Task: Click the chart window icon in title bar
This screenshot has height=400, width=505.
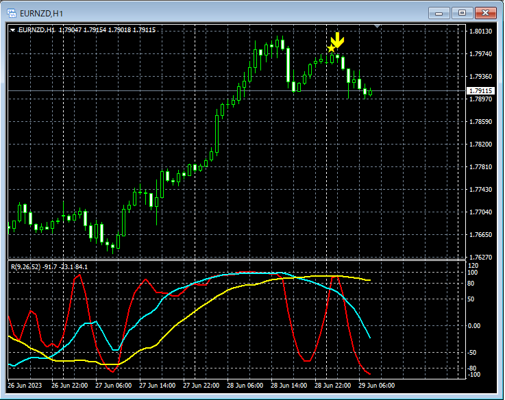Action: 12,12
